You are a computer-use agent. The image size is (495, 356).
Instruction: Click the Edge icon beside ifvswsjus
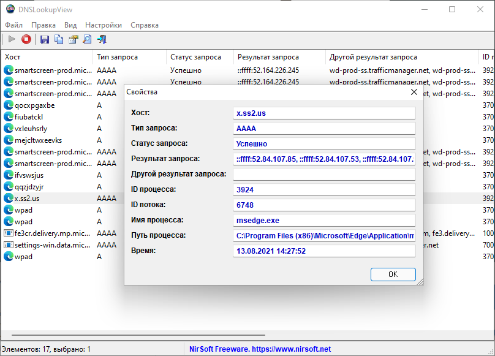[9, 175]
